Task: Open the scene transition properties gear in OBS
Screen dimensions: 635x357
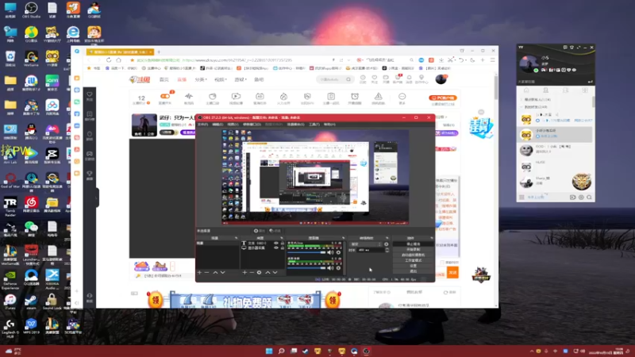Action: point(387,244)
